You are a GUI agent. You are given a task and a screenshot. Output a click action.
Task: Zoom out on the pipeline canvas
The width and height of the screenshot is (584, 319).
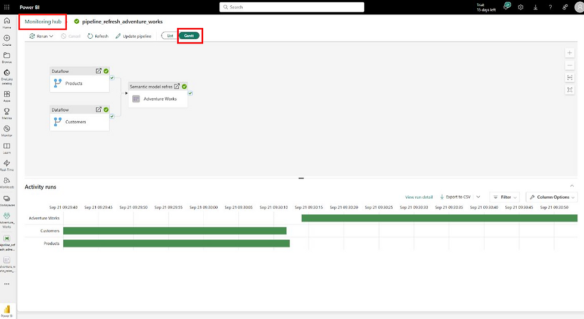(x=570, y=65)
